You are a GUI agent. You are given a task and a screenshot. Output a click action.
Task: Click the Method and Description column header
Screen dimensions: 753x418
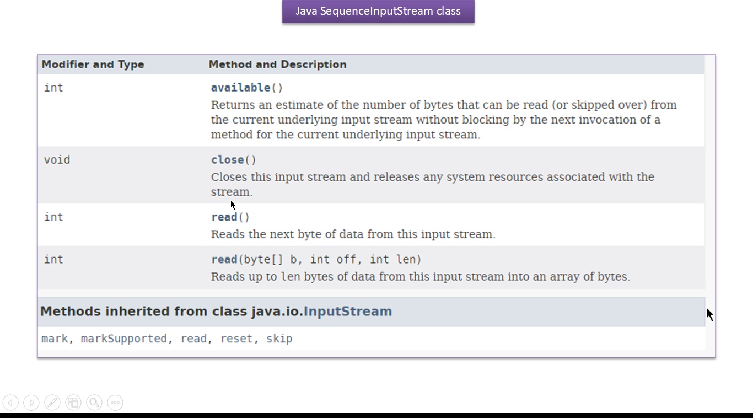(277, 65)
